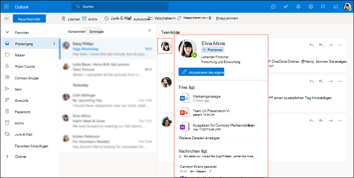Open the account profile picture in header

347,7
